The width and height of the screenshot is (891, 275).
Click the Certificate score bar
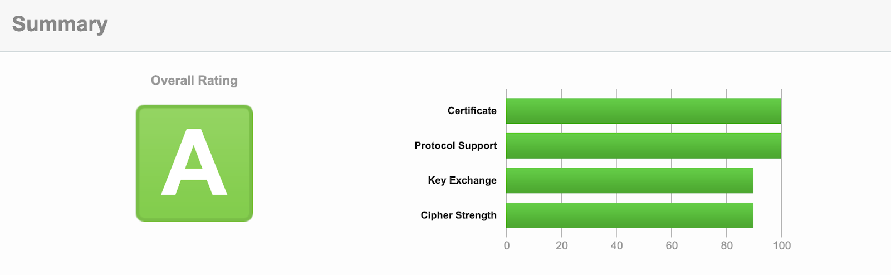(643, 111)
